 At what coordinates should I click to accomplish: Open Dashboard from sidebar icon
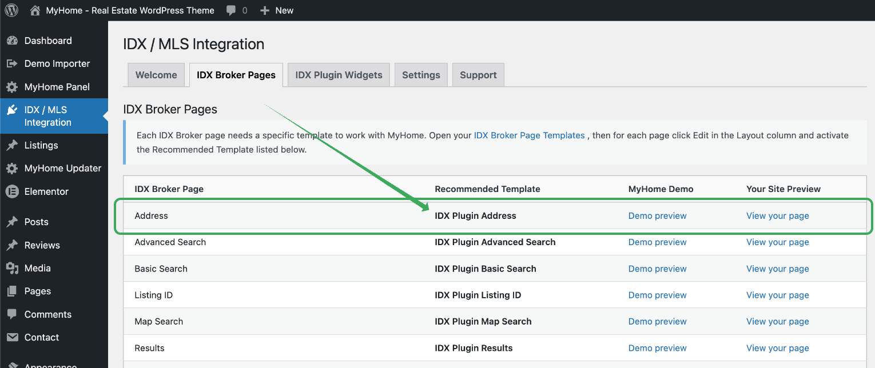(12, 41)
